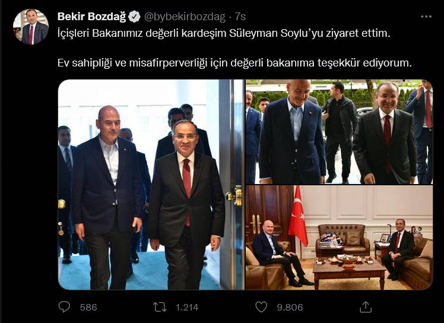Click the red tie in left photo
The width and height of the screenshot is (444, 323).
186,187
